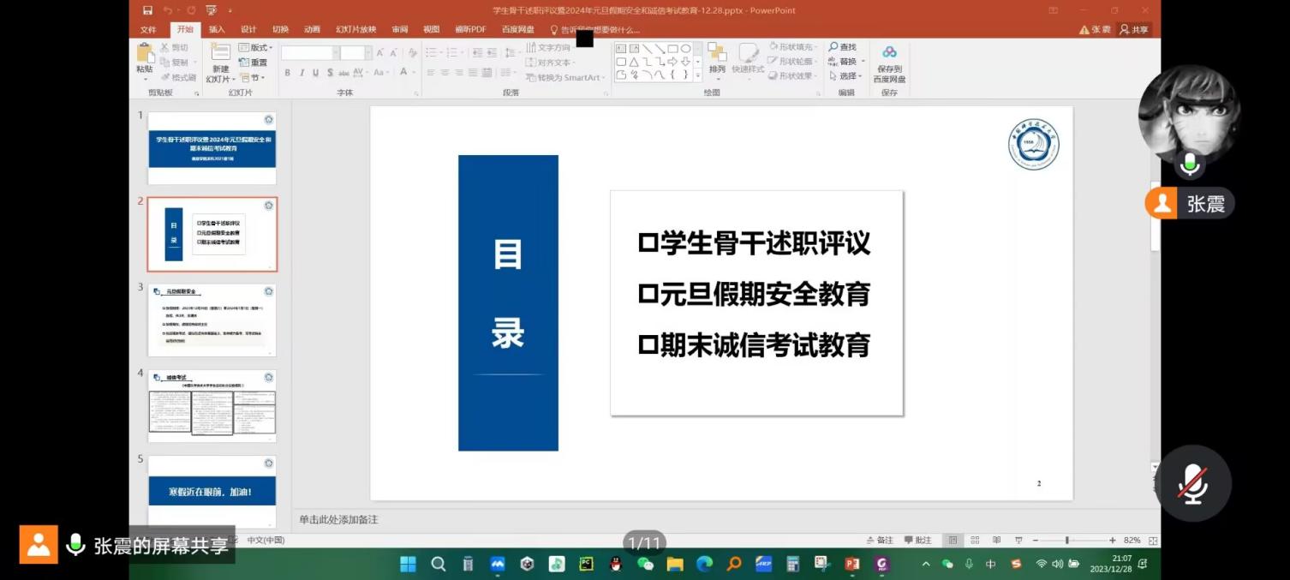Click the Share (共享) button

pyautogui.click(x=1134, y=29)
